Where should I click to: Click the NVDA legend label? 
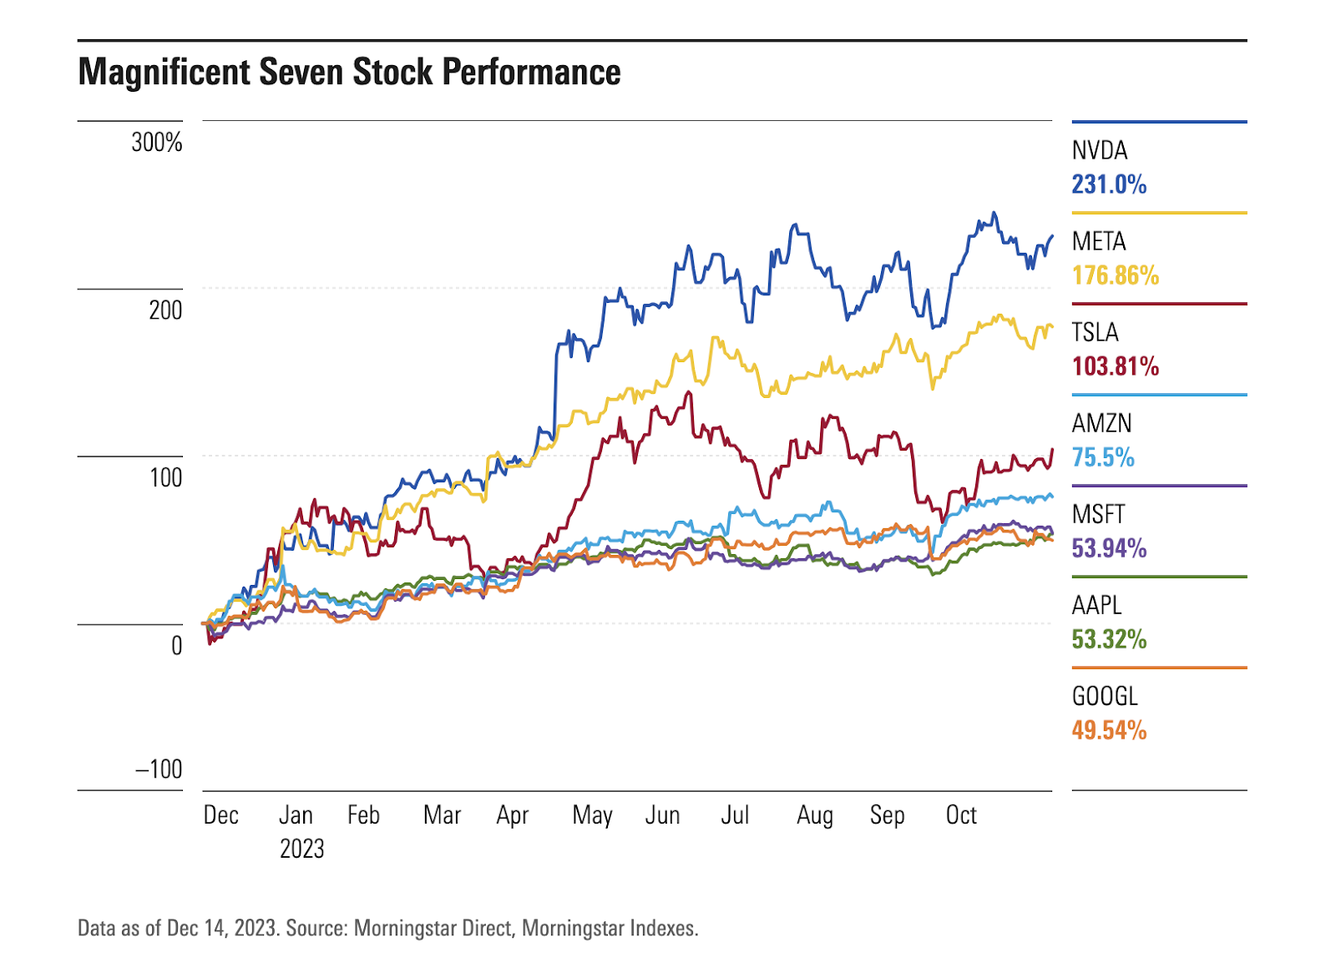click(1100, 150)
